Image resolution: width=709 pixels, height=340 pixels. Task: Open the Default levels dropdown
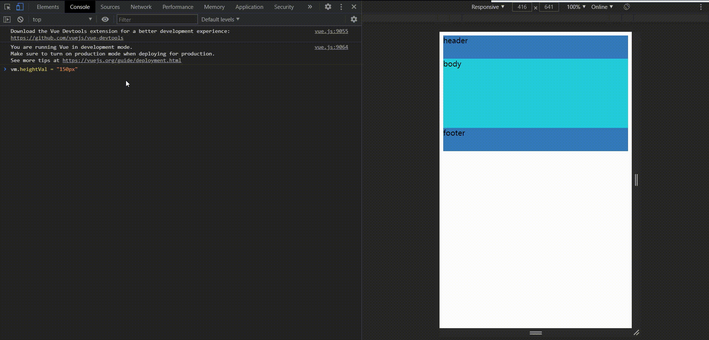(220, 19)
